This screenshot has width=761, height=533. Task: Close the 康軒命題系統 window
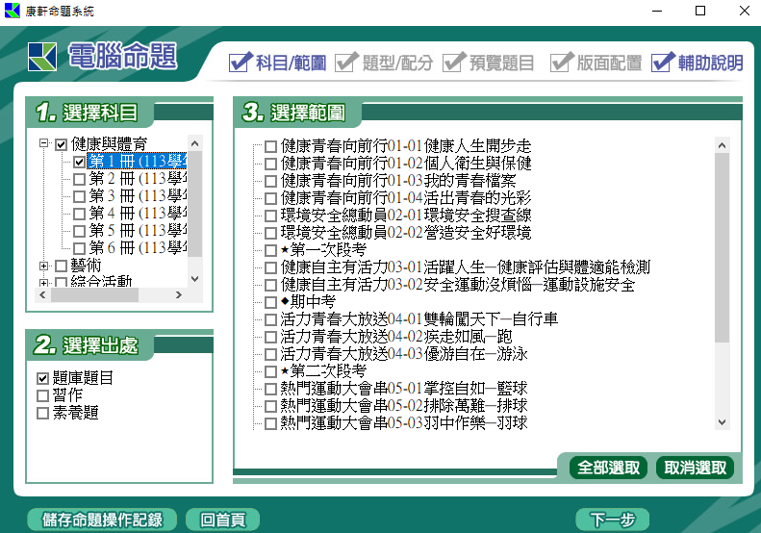pyautogui.click(x=744, y=11)
